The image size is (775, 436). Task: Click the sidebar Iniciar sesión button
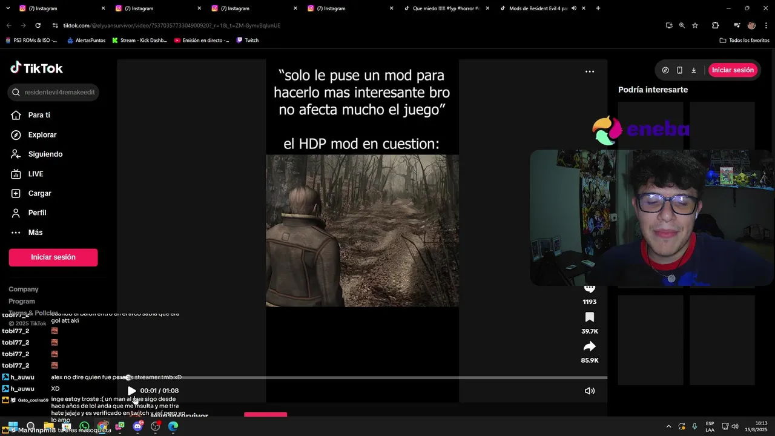tap(53, 257)
